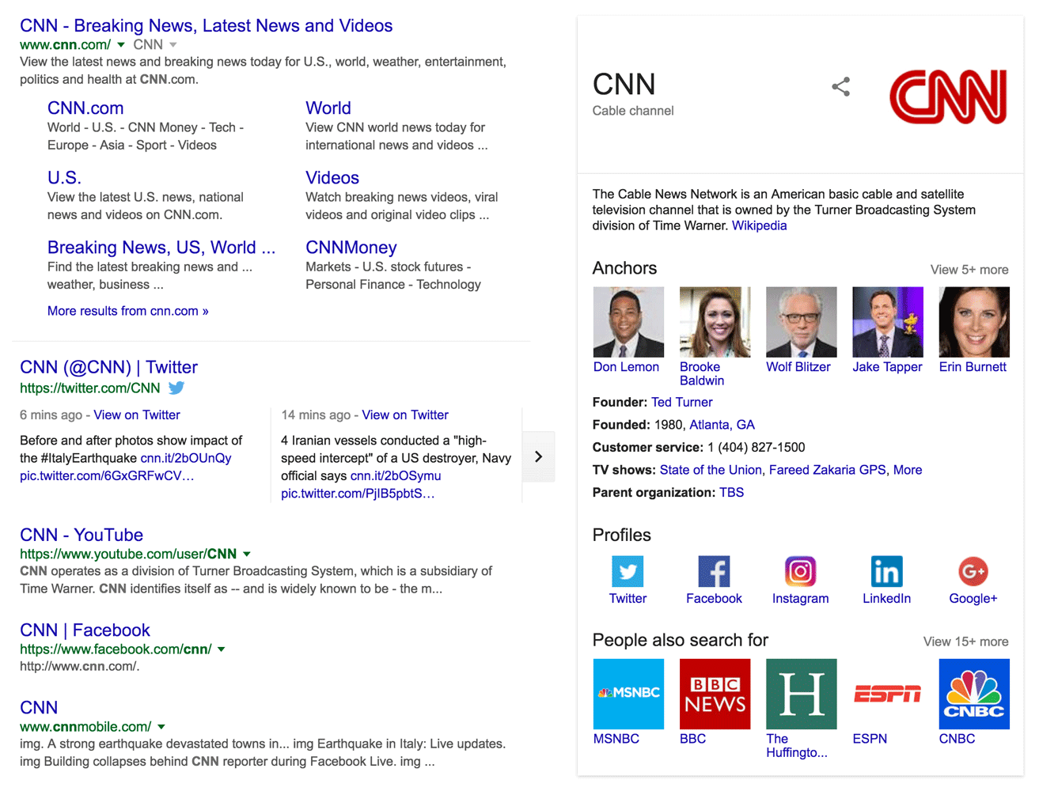Click the Wolf Blitzer name link
This screenshot has height=791, width=1039.
click(x=798, y=367)
